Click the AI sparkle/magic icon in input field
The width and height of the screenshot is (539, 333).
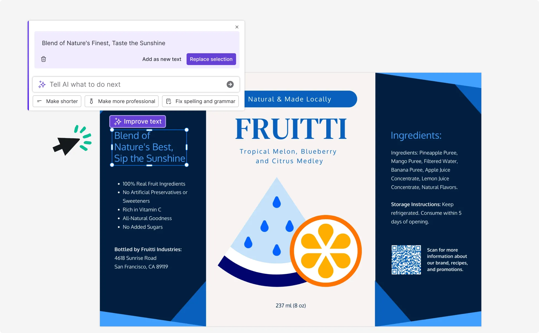(42, 84)
